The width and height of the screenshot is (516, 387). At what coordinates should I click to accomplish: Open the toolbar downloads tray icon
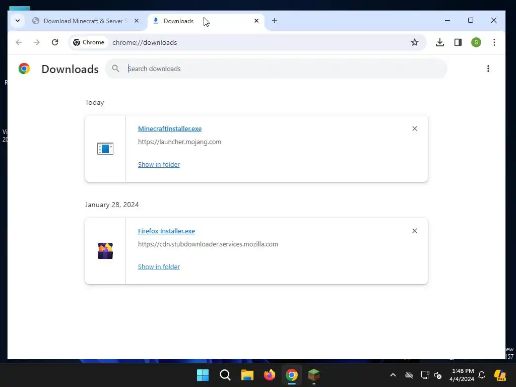pos(439,42)
